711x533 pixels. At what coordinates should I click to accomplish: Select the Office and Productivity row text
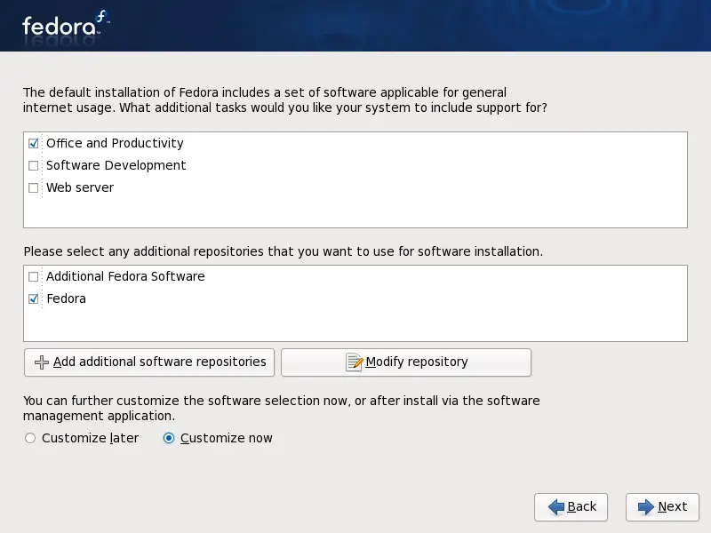(115, 143)
